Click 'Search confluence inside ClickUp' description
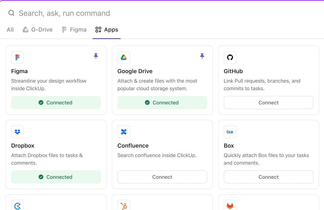Image resolution: width=324 pixels, height=210 pixels. [x=157, y=155]
